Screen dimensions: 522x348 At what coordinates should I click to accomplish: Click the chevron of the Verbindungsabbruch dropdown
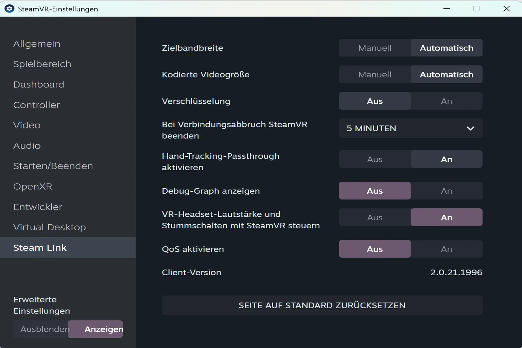470,128
